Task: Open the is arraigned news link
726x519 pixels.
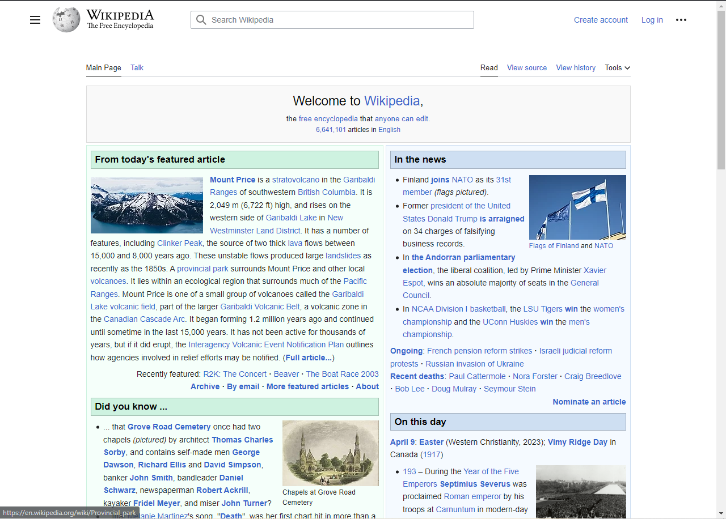Action: tap(502, 219)
